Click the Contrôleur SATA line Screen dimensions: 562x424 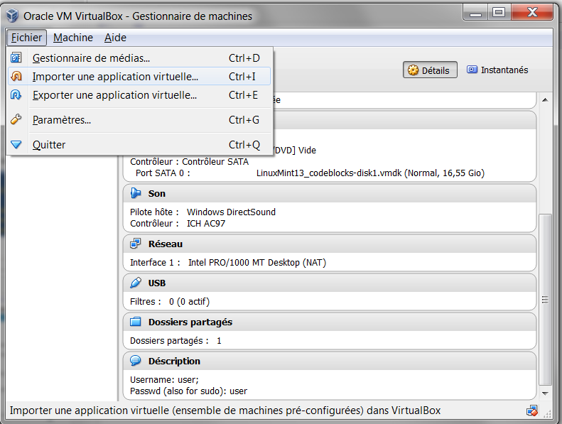(x=189, y=162)
